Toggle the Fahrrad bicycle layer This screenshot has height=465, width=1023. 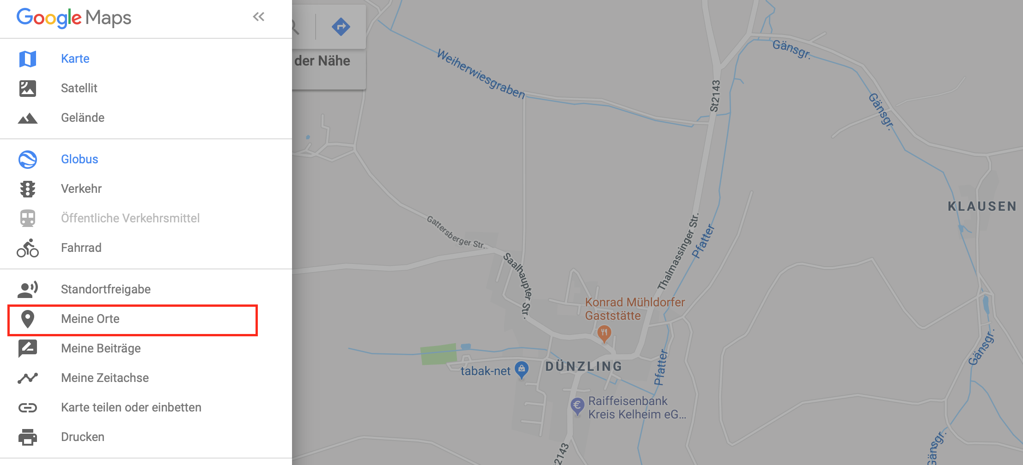pyautogui.click(x=28, y=248)
